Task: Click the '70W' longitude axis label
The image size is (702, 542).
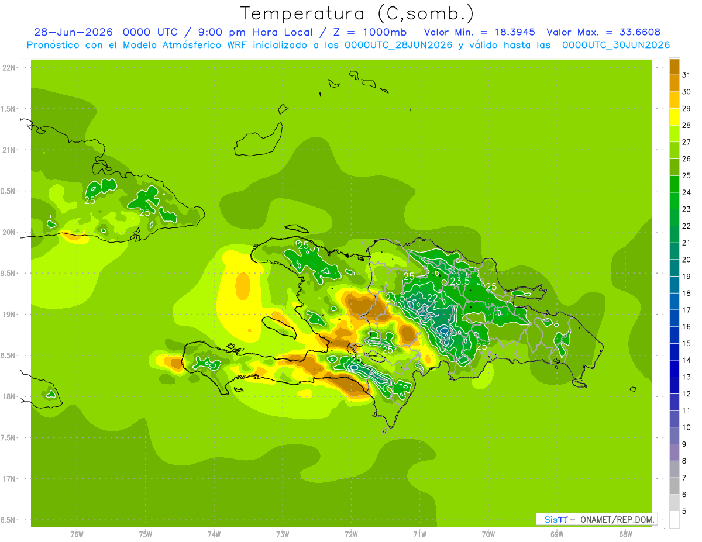Action: [488, 534]
